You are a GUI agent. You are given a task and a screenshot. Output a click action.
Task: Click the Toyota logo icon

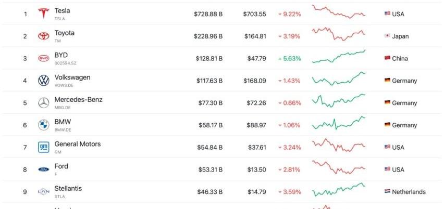click(44, 36)
